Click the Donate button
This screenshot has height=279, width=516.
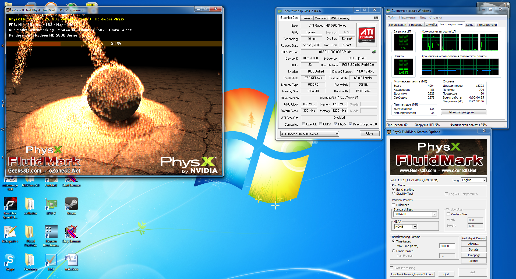click(x=474, y=249)
